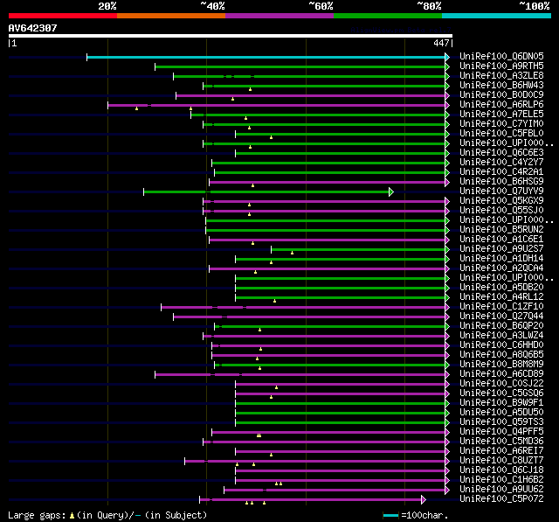Select the UniRef100_A5DB20 label
Viewport: 559px width, 522px height.
501,287
